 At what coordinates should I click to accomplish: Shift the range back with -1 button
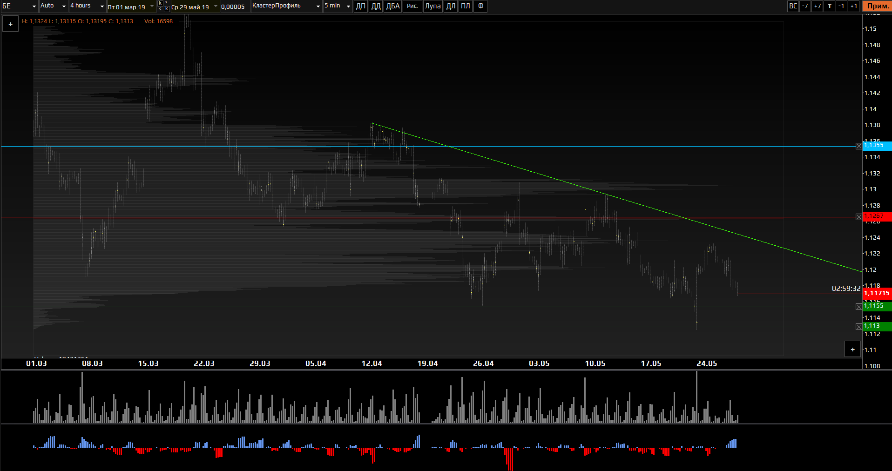click(x=841, y=6)
